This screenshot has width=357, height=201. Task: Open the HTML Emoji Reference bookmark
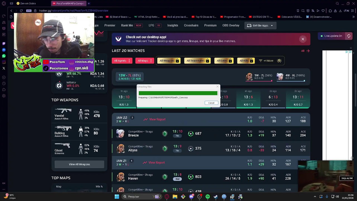pyautogui.click(x=147, y=17)
